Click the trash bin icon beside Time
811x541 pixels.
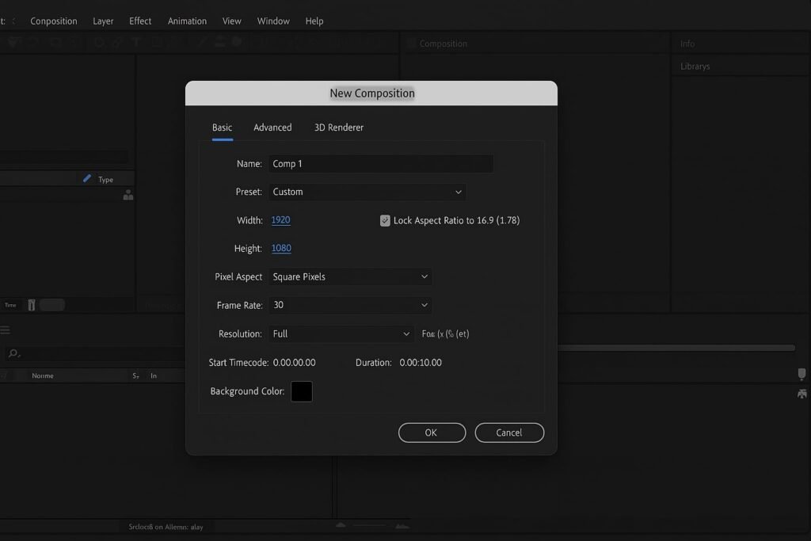point(32,305)
